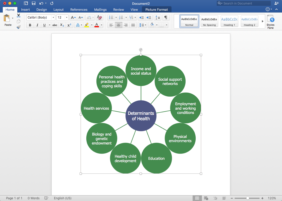Open the Styles Pane
Image resolution: width=282 pixels, height=201 pixels.
pos(270,22)
